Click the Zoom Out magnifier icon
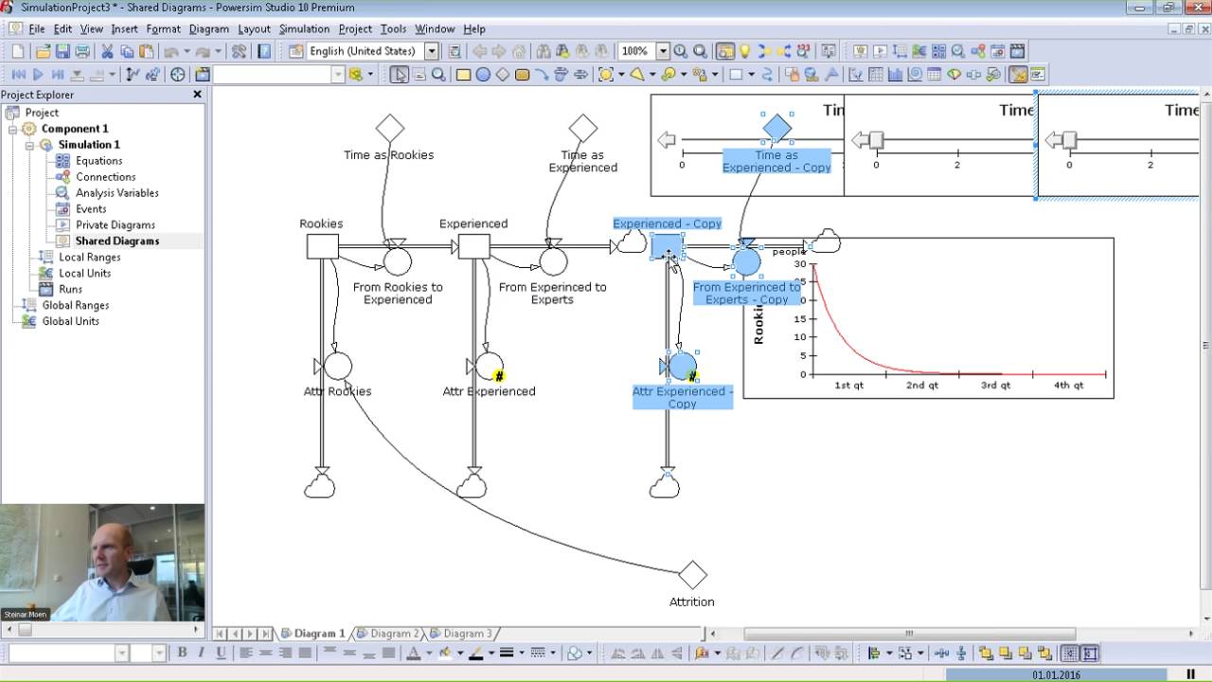This screenshot has width=1212, height=682. (700, 51)
